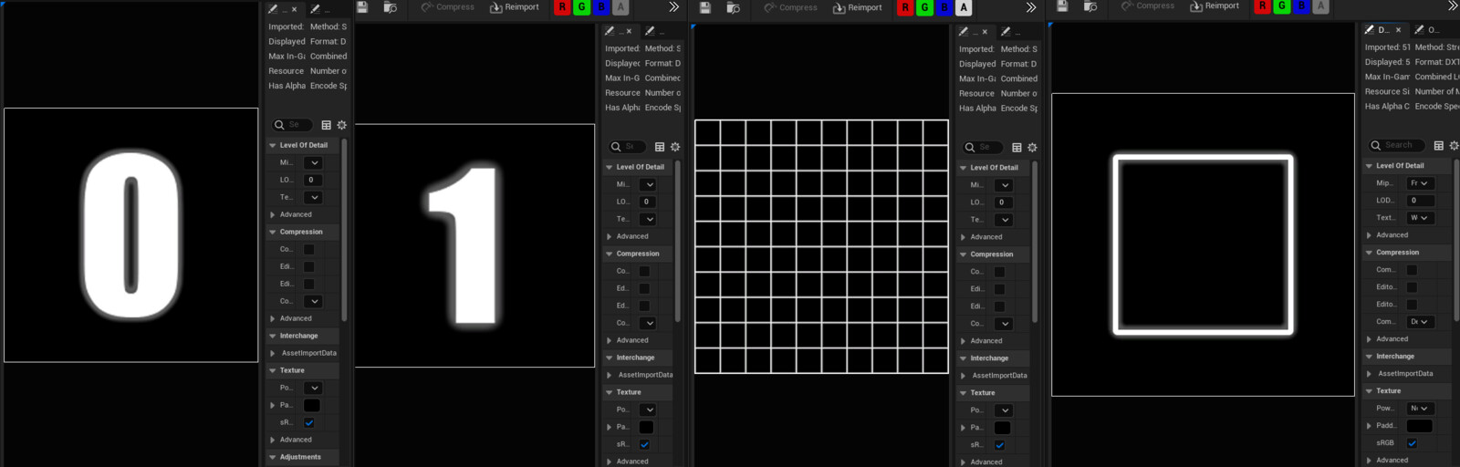
Task: Expand AssetImportData in grid texture details panel
Action: tap(964, 376)
